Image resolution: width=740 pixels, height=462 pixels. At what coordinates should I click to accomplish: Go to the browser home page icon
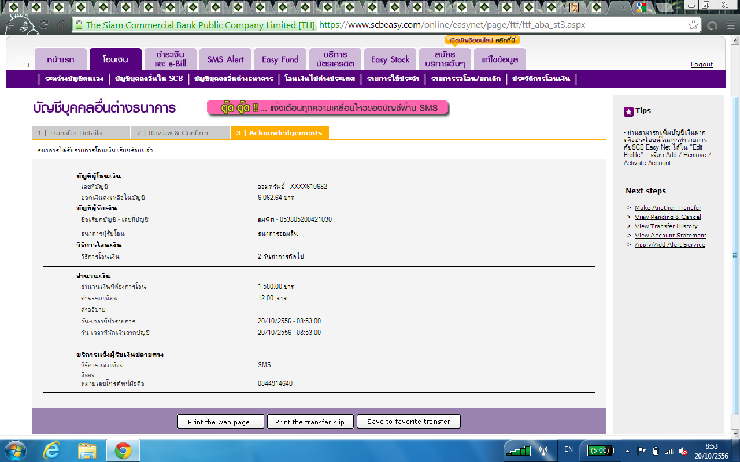coord(61,25)
